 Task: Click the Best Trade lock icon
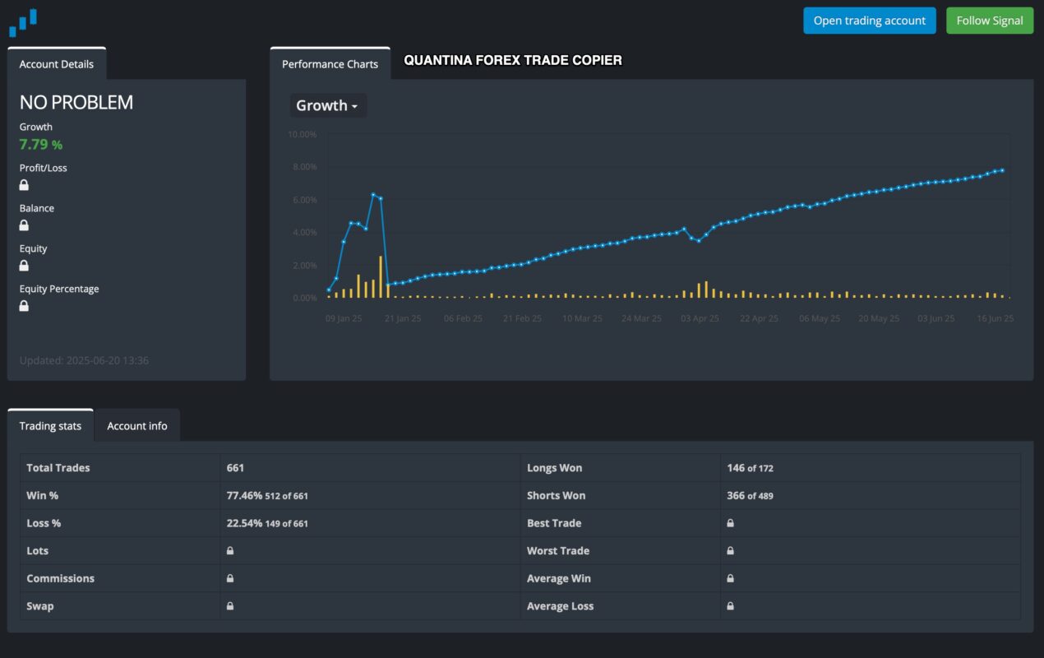tap(730, 523)
